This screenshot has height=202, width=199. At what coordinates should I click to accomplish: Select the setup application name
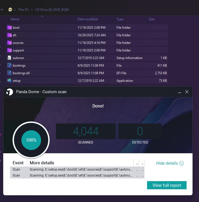[x=16, y=81]
